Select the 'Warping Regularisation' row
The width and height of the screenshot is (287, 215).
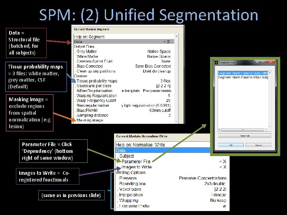124,96
